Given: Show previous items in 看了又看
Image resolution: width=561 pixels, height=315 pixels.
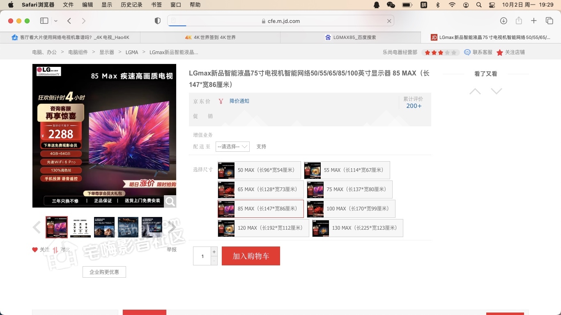Looking at the screenshot, I should (x=475, y=91).
